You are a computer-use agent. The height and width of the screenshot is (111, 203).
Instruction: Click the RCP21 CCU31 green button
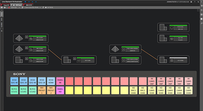14,90
